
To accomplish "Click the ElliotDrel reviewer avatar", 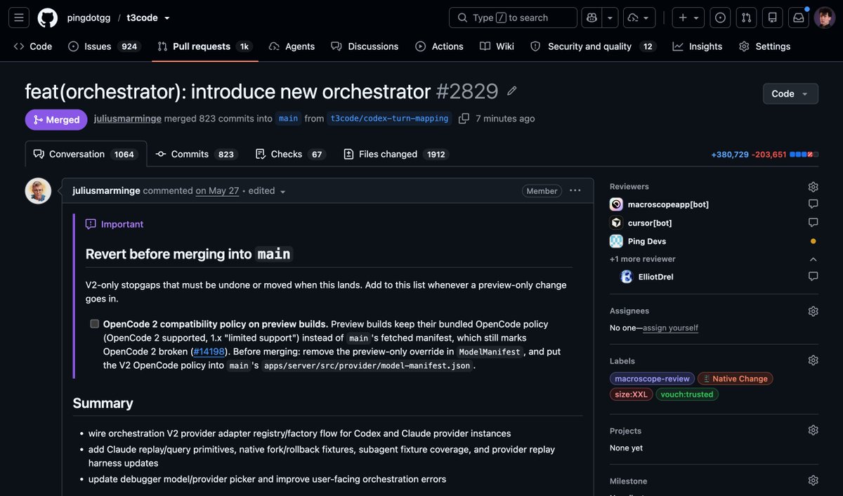I will 627,277.
